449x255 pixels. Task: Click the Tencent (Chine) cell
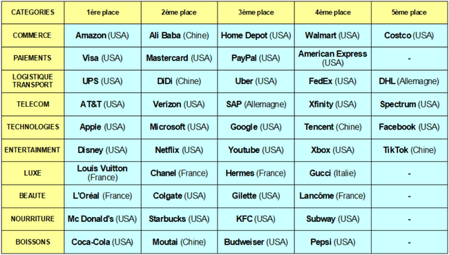333,127
